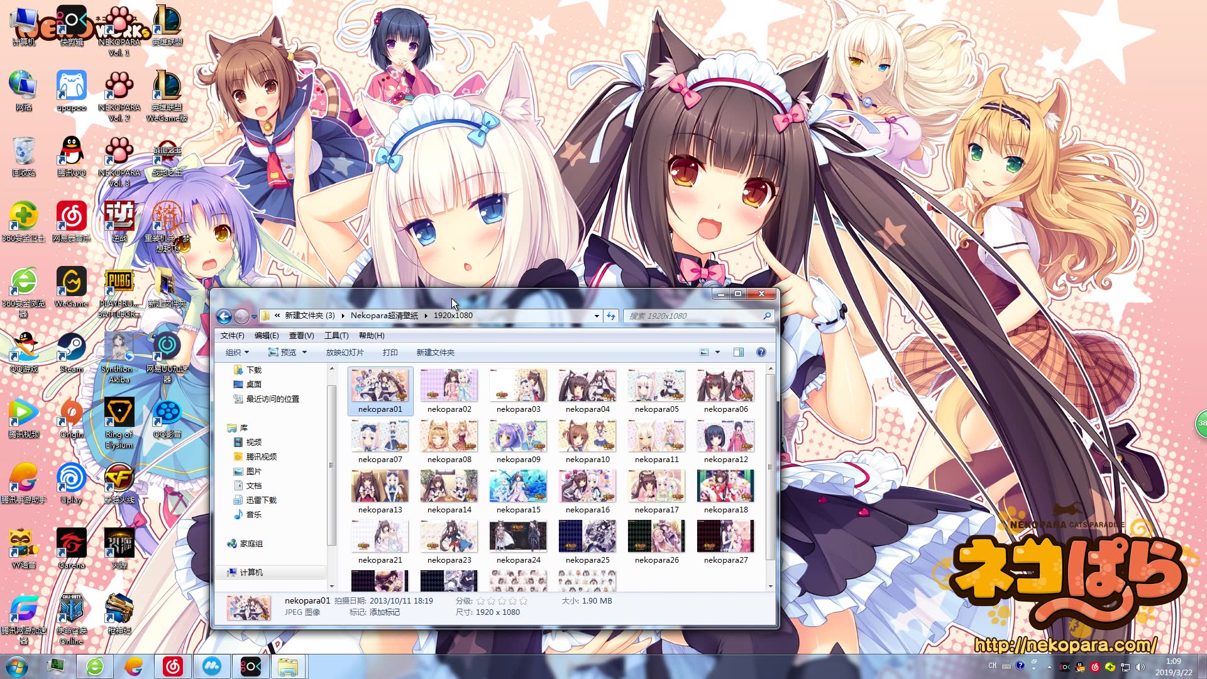1207x679 pixels.
Task: Click Nekopara超清壁紙 in the address breadcrumb
Action: [x=384, y=316]
